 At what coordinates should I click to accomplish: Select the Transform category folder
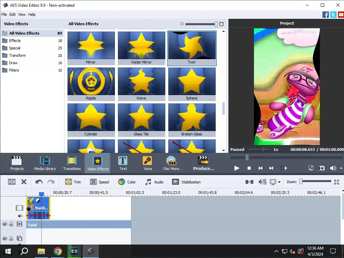(32, 55)
